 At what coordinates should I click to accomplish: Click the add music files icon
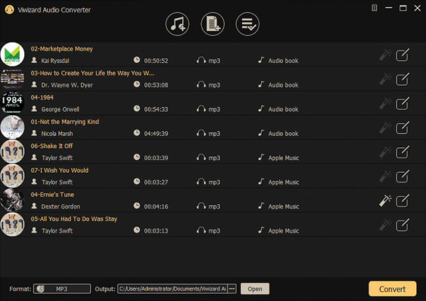click(x=177, y=24)
